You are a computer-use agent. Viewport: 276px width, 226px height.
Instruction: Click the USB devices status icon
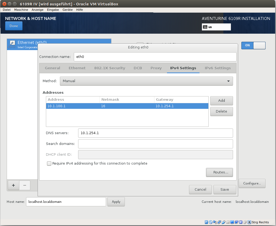(x=224, y=222)
